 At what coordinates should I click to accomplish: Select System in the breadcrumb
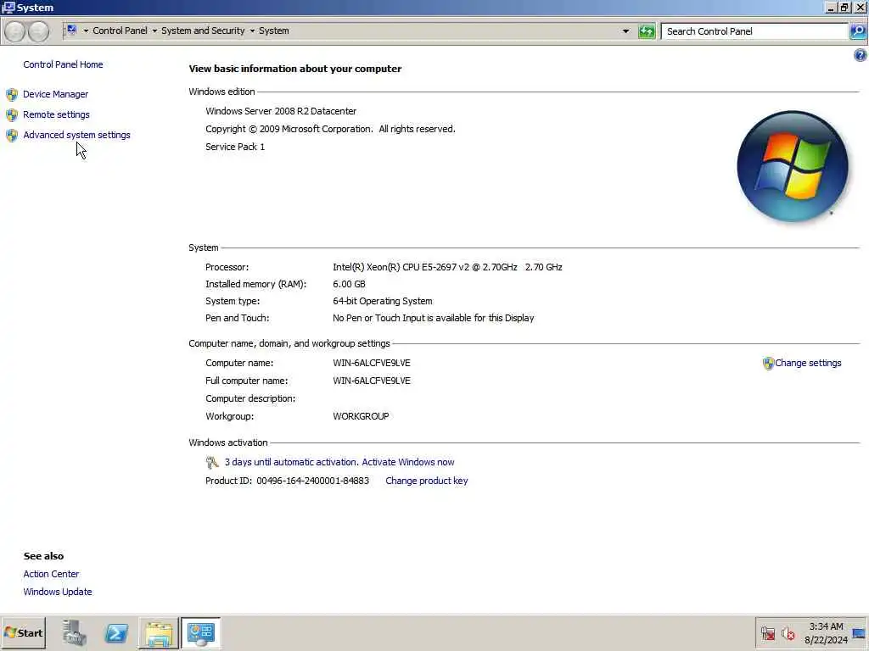click(x=274, y=31)
